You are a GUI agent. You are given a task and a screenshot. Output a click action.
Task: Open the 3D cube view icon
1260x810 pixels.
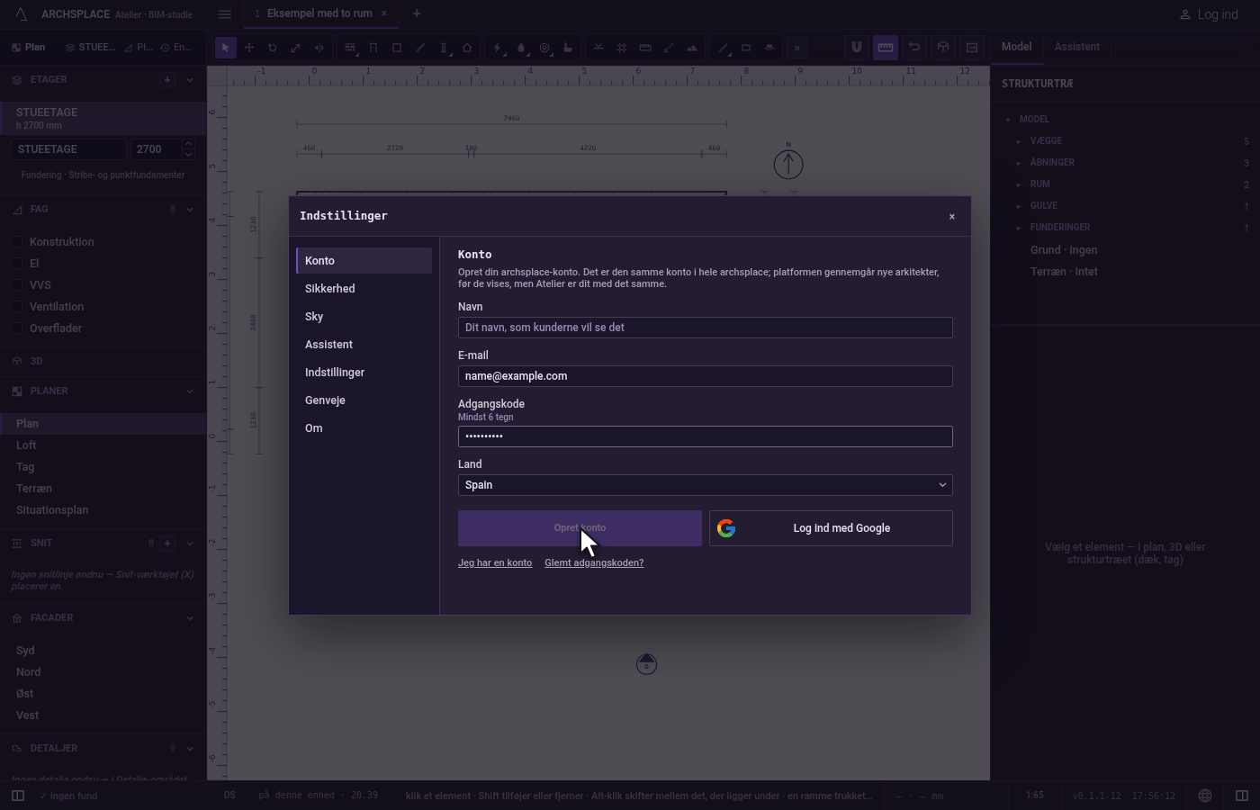(943, 48)
